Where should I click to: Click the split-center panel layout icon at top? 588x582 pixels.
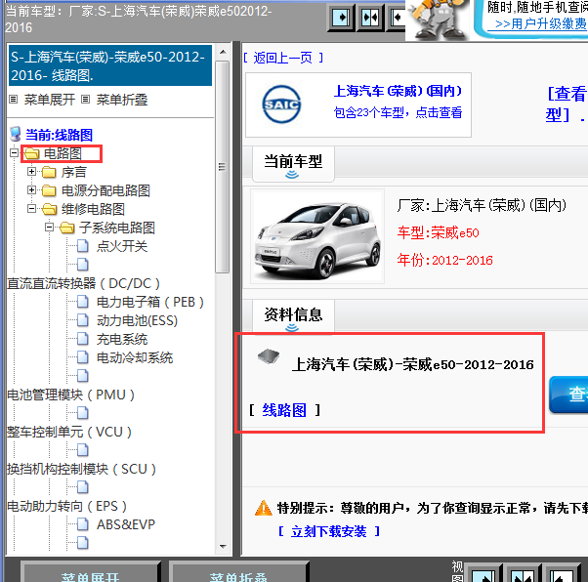pyautogui.click(x=370, y=18)
